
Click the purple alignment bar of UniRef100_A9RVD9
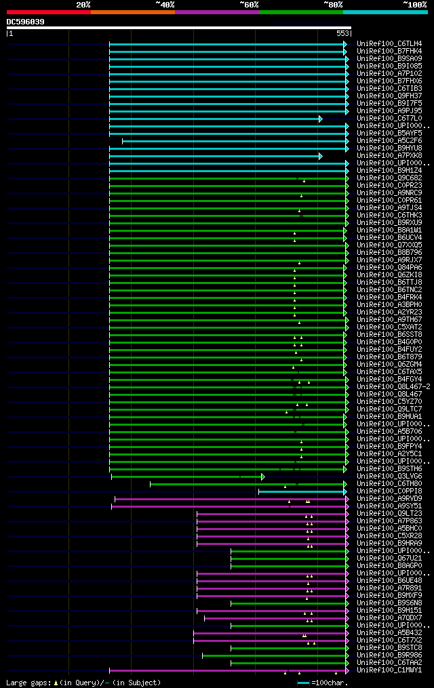[232, 500]
